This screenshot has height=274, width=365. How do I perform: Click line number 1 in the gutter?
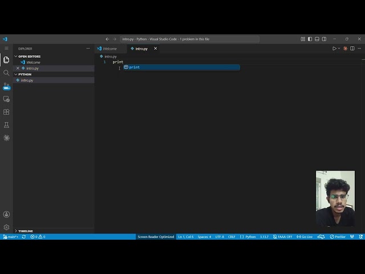pos(104,62)
